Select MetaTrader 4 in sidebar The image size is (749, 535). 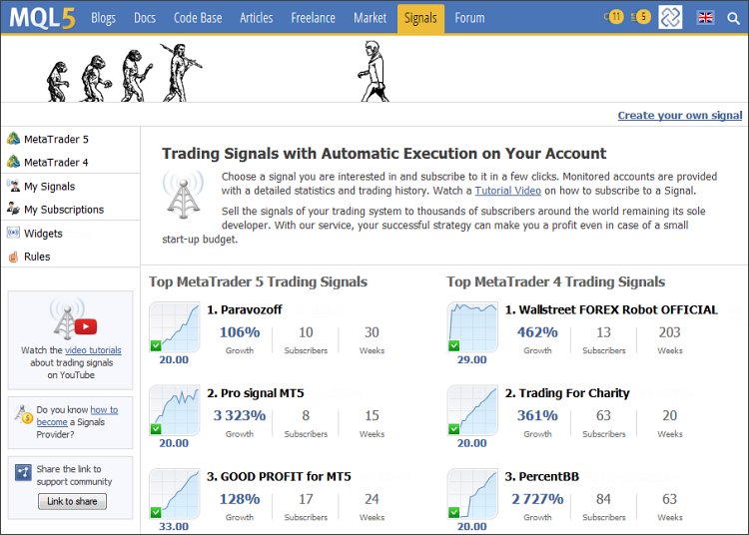(x=56, y=163)
